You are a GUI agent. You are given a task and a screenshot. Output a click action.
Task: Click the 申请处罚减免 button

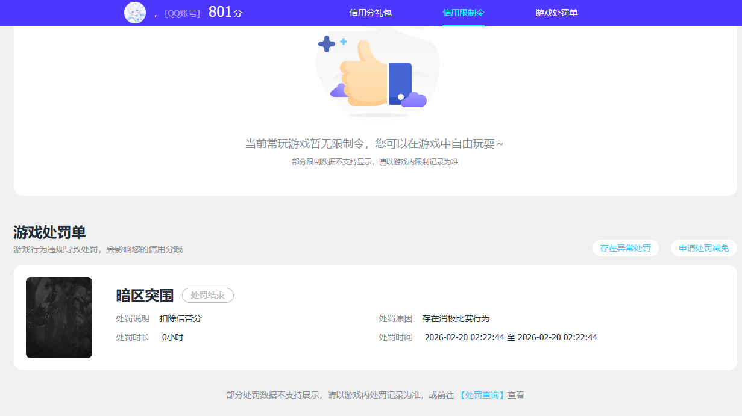pyautogui.click(x=704, y=248)
